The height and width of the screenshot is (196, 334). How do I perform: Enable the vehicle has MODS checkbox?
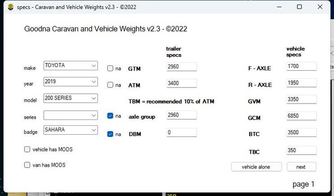tap(27, 149)
